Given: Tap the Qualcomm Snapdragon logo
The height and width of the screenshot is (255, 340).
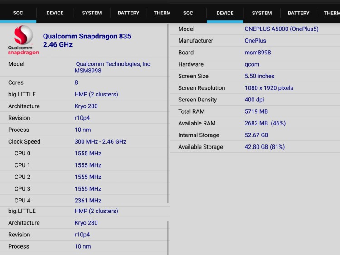Looking at the screenshot, I should (x=24, y=40).
